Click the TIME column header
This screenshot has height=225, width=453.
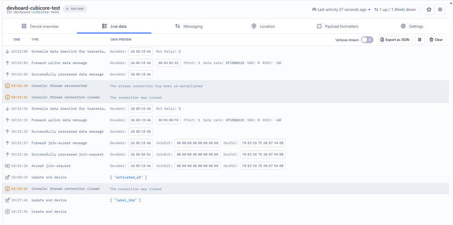coord(17,40)
